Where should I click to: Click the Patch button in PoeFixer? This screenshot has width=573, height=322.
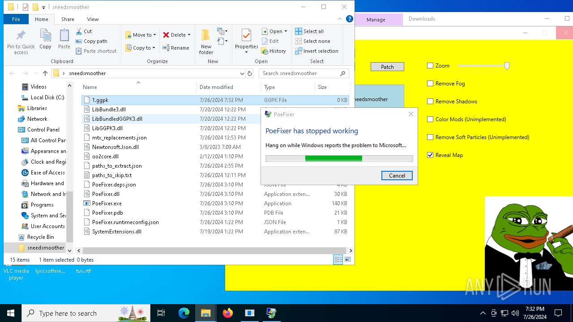tap(387, 67)
